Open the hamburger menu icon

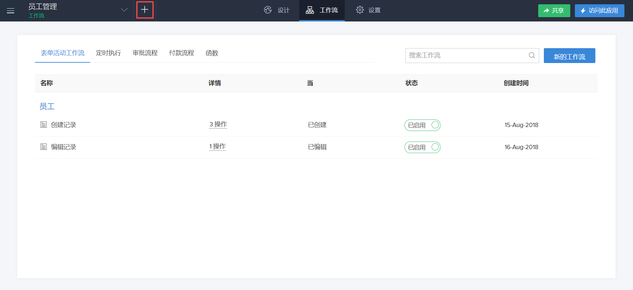click(x=11, y=11)
